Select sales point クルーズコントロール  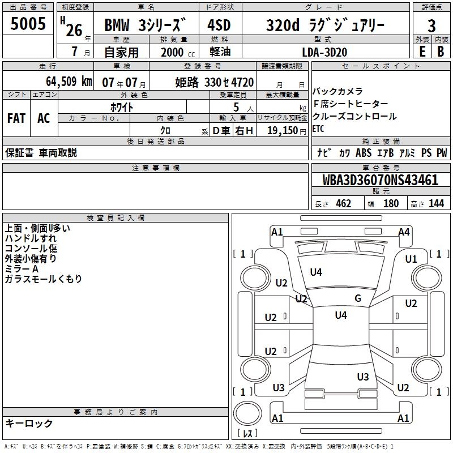(354, 117)
